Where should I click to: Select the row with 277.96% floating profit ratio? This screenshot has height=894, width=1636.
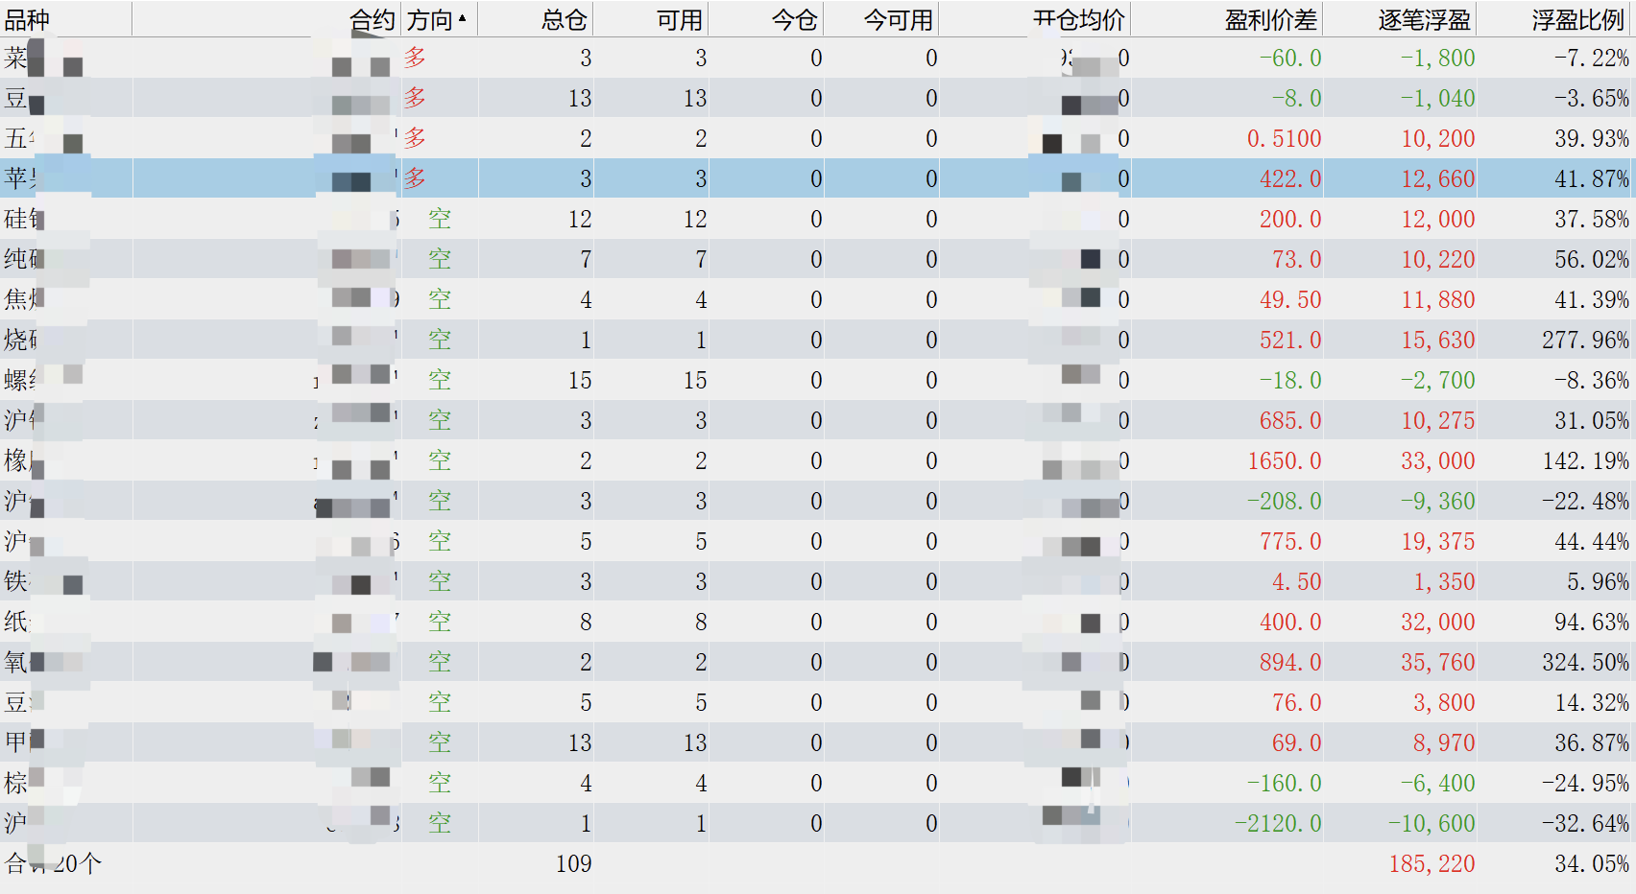point(1585,341)
